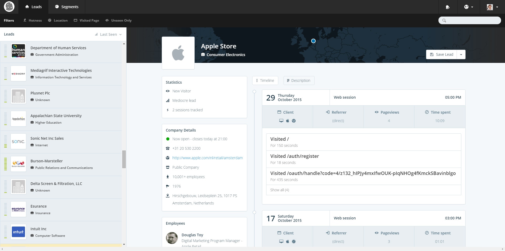Filter leads by Hotness
505x251 pixels.
pyautogui.click(x=33, y=20)
